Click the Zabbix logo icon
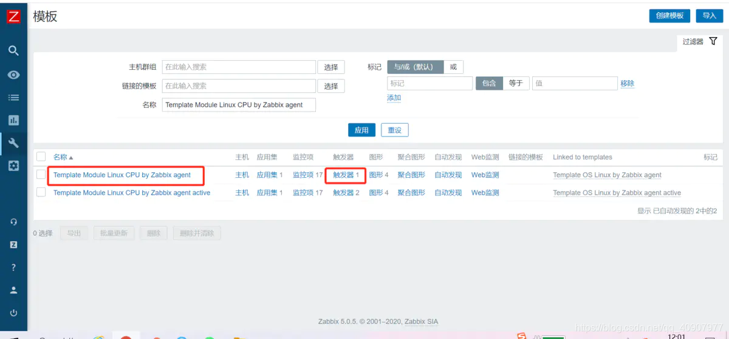 13,16
